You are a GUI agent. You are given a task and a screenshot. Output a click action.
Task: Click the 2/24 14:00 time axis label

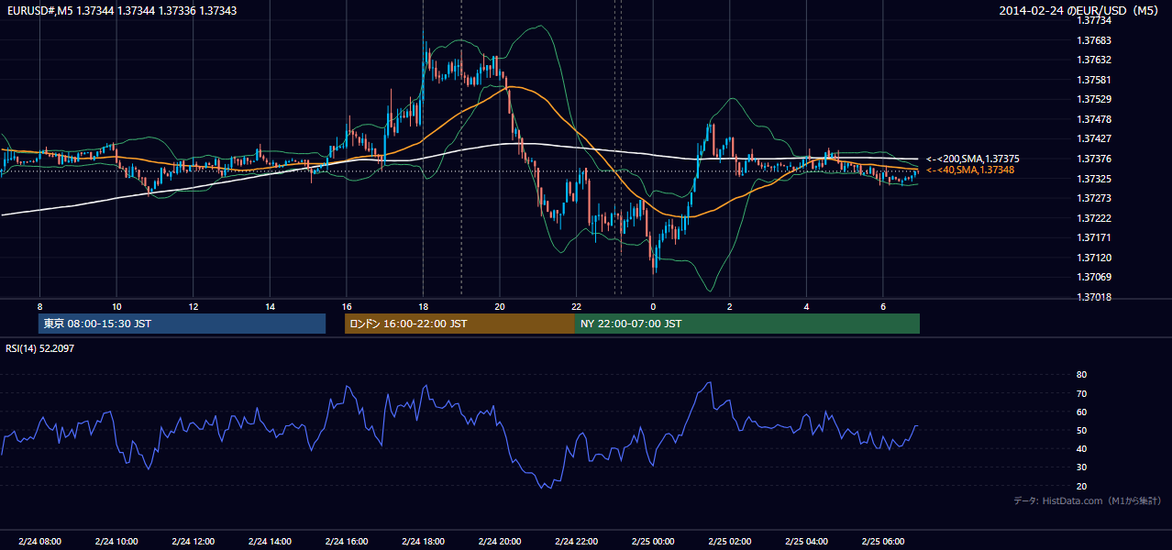(270, 541)
